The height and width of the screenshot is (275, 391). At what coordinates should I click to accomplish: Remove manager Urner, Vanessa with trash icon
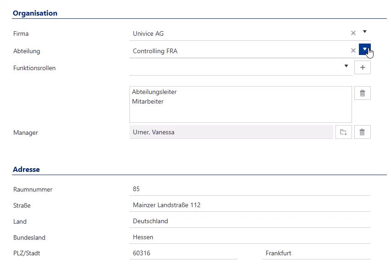tap(362, 132)
